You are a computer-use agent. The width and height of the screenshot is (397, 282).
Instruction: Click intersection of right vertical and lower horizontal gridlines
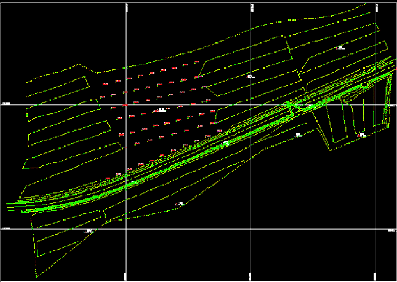click(x=377, y=229)
